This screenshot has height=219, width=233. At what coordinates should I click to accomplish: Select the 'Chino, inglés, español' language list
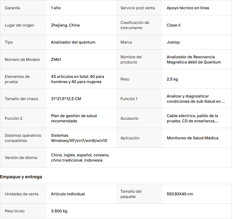pos(80,158)
